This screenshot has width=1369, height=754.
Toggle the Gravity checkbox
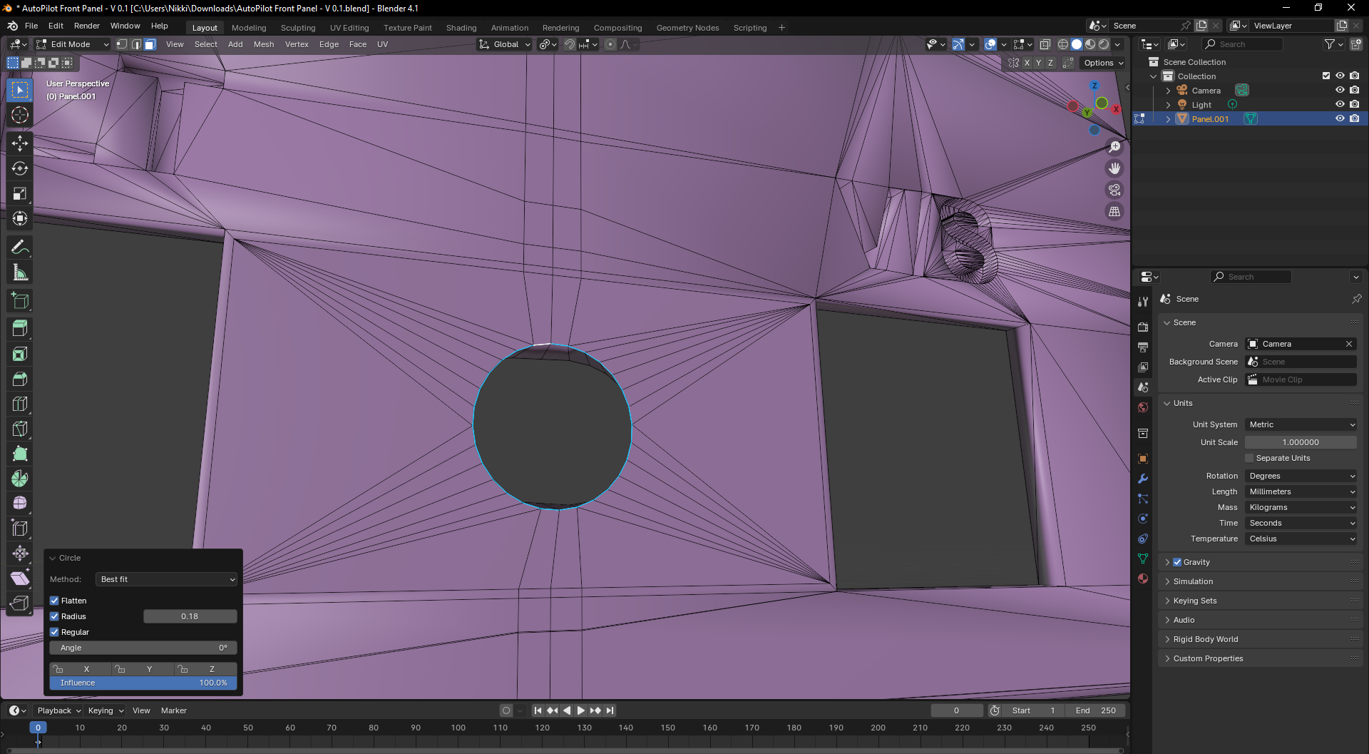[x=1177, y=562]
